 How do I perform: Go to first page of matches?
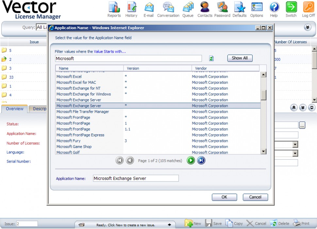click(x=120, y=161)
